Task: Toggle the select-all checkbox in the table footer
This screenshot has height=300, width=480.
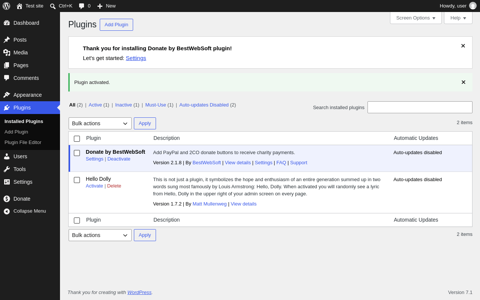Action: coord(77,220)
